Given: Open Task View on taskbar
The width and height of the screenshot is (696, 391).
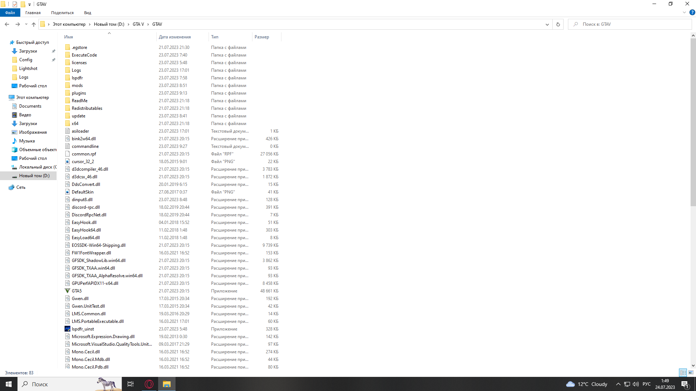Looking at the screenshot, I should pyautogui.click(x=131, y=384).
